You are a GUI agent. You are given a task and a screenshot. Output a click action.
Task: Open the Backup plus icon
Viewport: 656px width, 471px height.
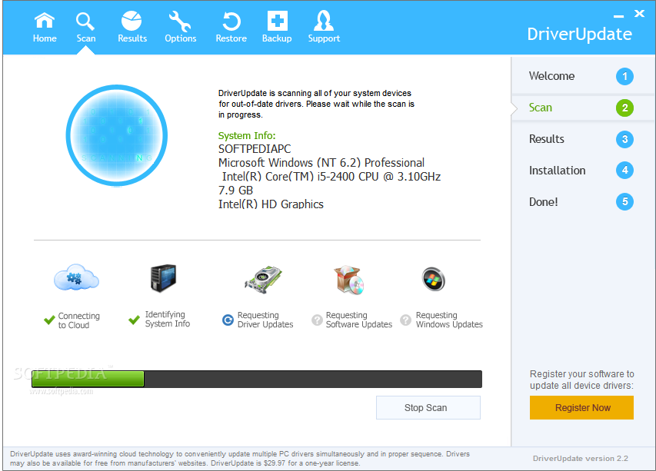pyautogui.click(x=277, y=21)
